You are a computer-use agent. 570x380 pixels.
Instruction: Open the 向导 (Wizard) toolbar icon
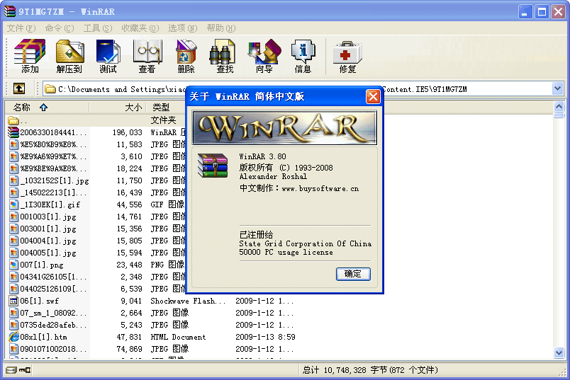pyautogui.click(x=264, y=56)
